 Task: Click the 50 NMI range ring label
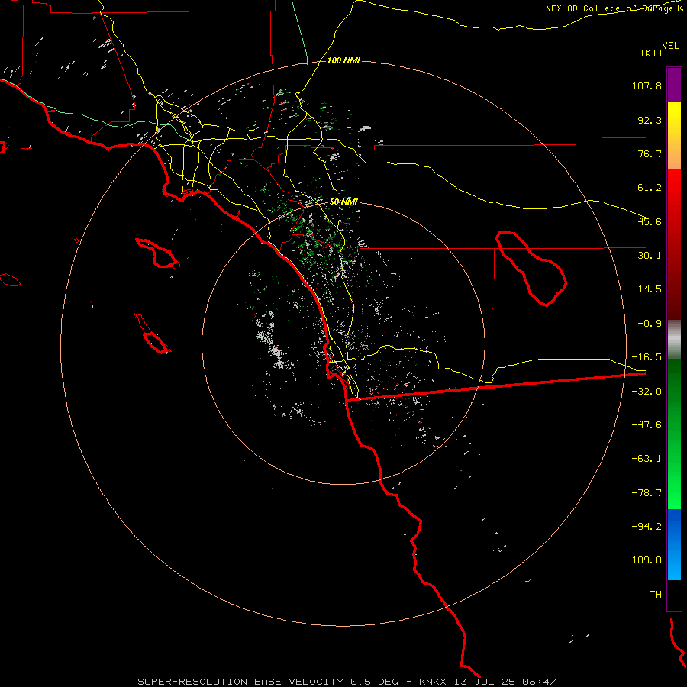tap(343, 202)
